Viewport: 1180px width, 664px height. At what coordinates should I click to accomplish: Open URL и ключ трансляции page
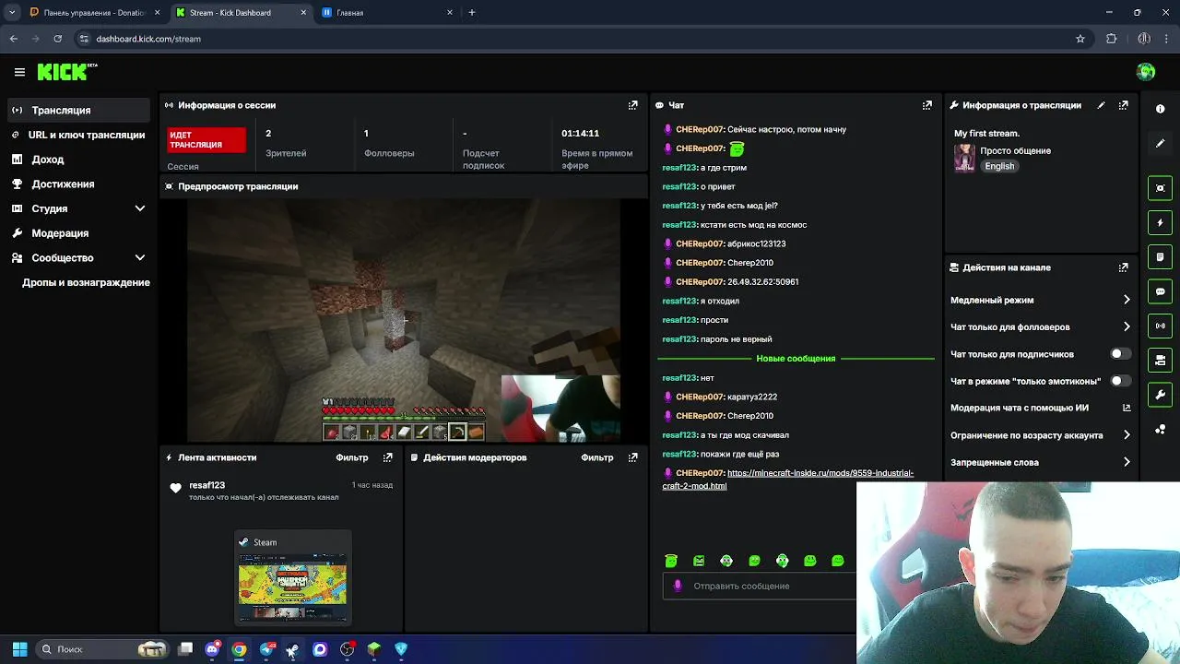point(77,135)
